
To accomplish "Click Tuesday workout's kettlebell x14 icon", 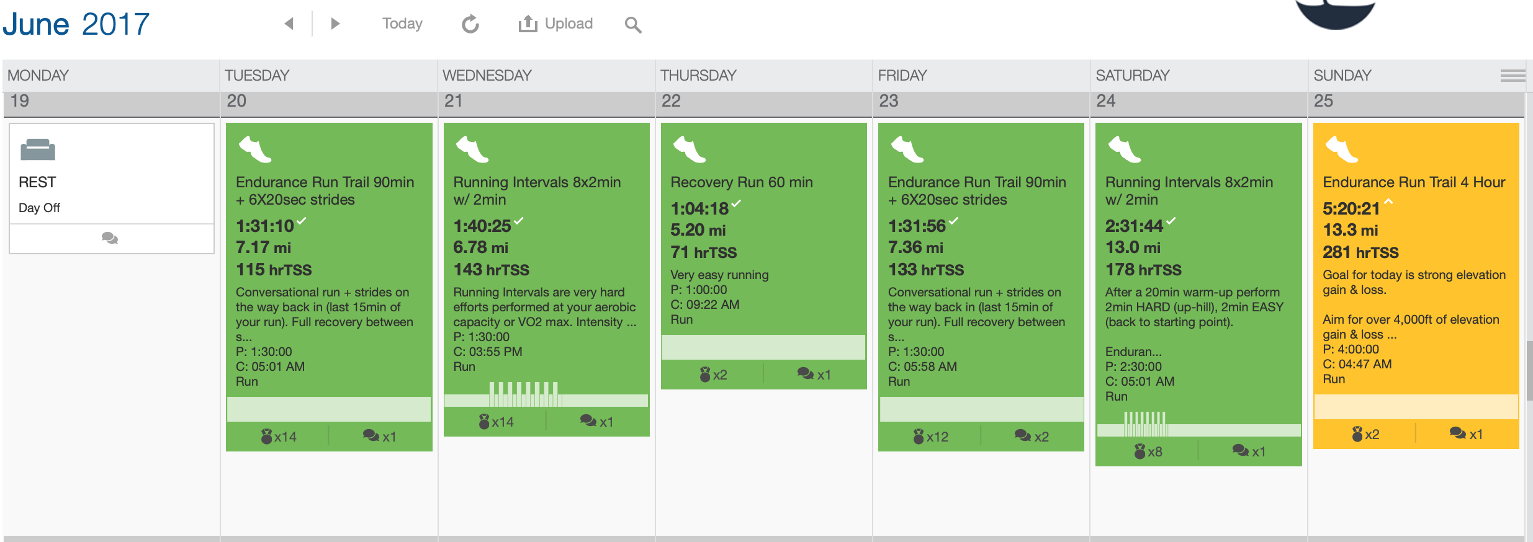I will tap(279, 437).
